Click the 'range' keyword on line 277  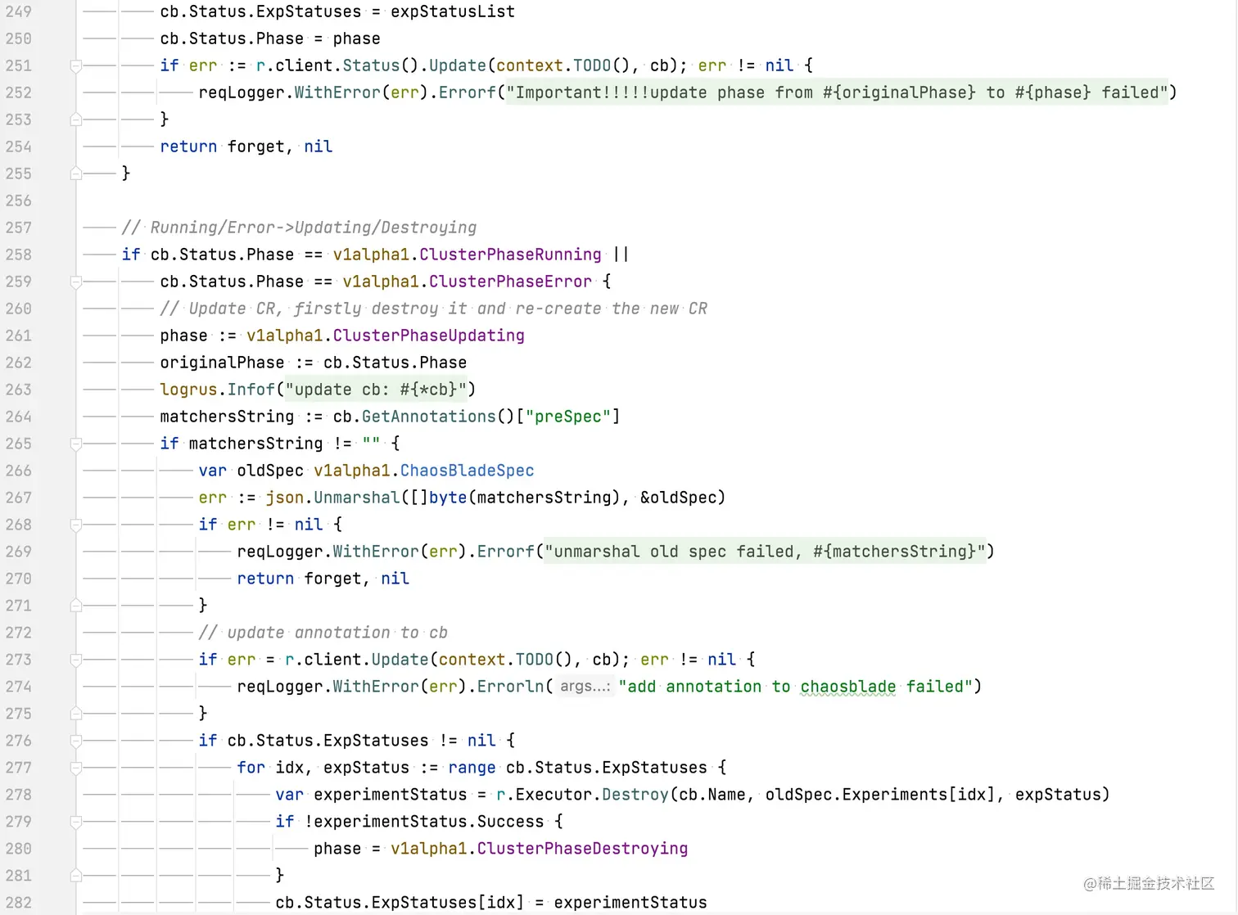point(472,768)
